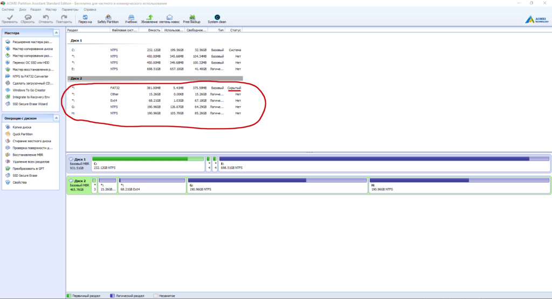Click the Обновление (update) toolbar icon
Viewport: 552px width, 299px height.
[x=149, y=18]
